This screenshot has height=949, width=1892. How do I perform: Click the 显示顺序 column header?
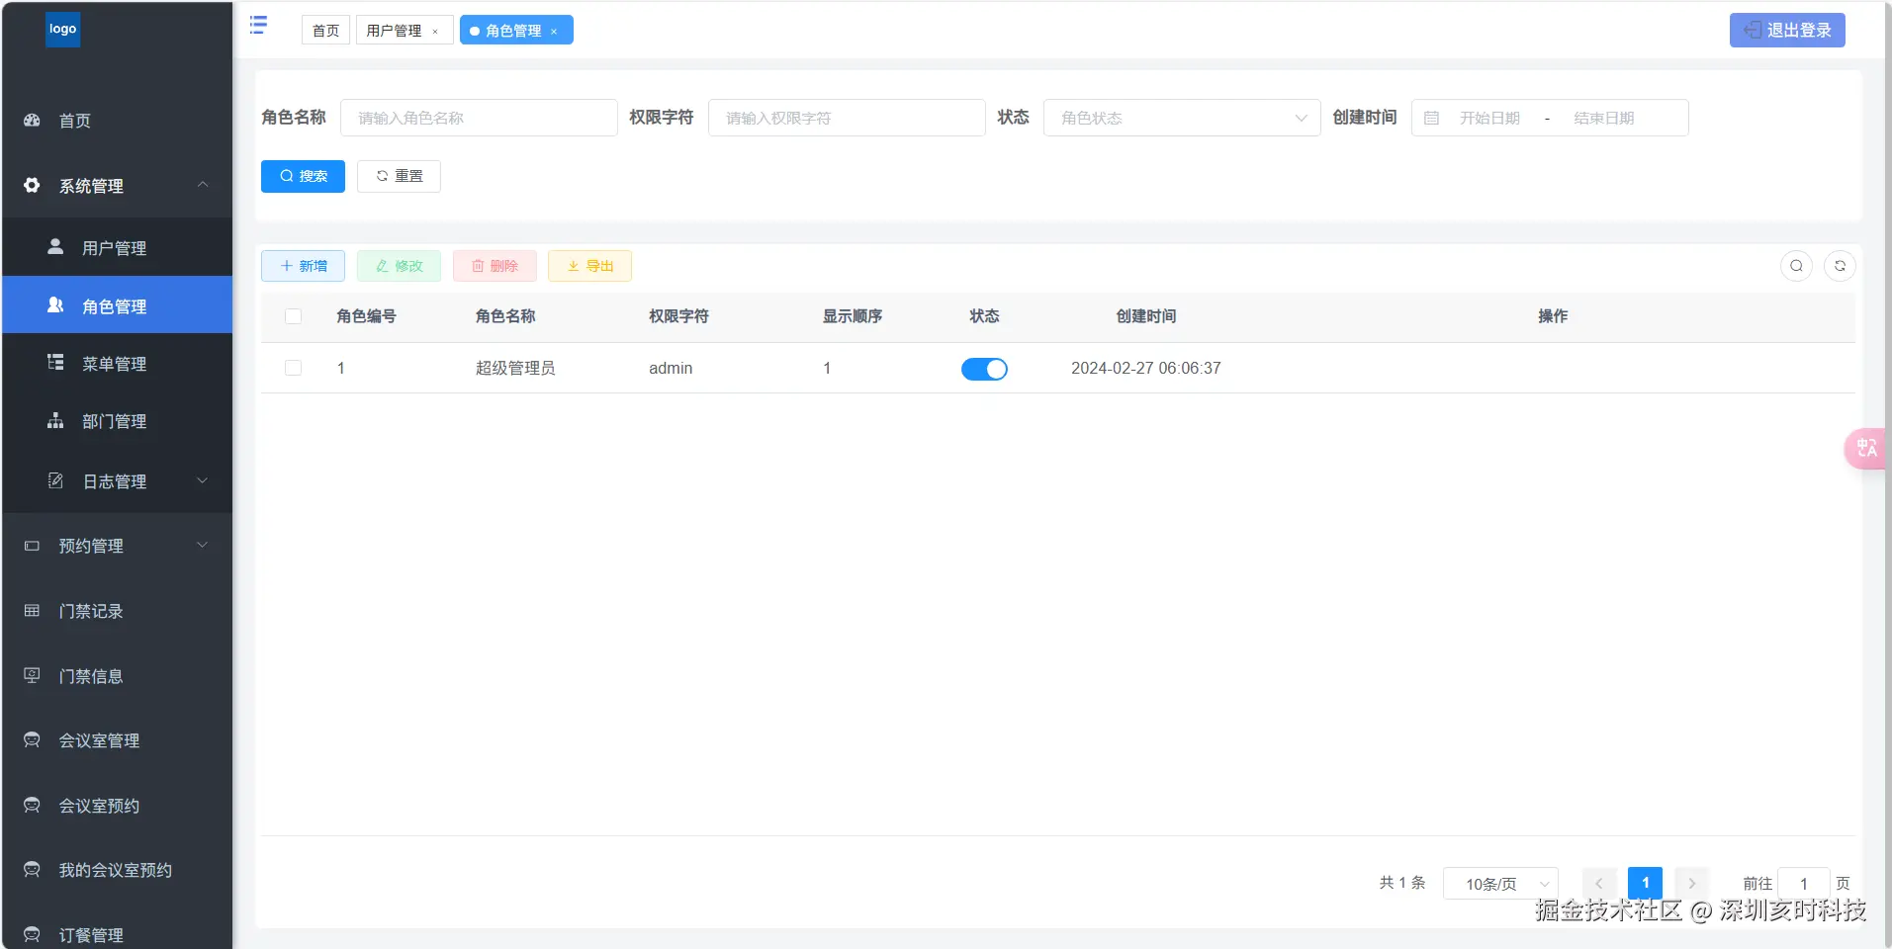pos(853,316)
